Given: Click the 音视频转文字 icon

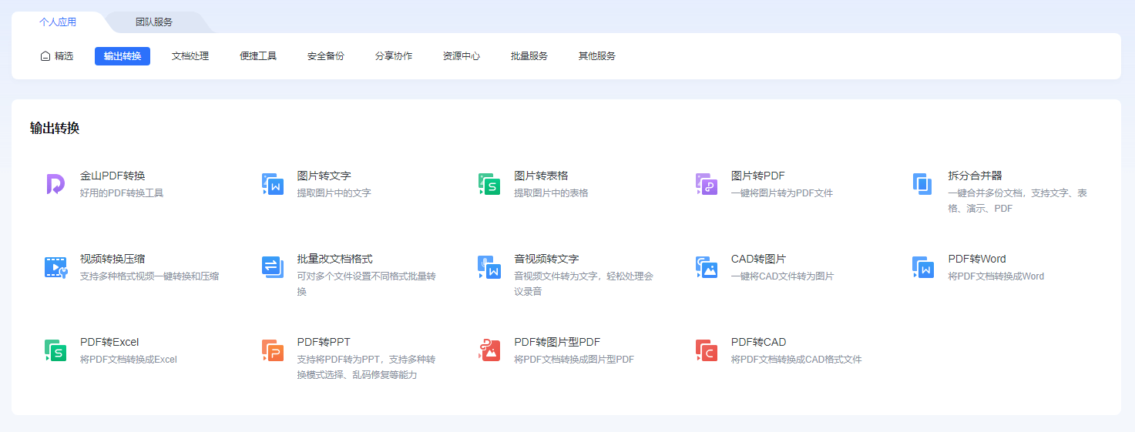Looking at the screenshot, I should pos(489,267).
